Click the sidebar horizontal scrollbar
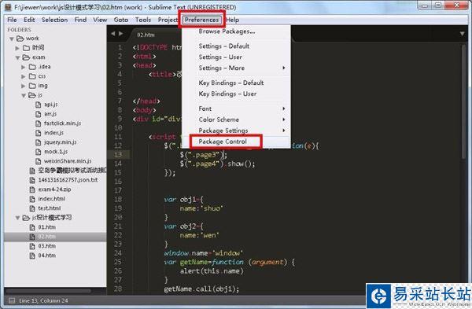Viewport: 472px width, 309px height. (x=48, y=291)
